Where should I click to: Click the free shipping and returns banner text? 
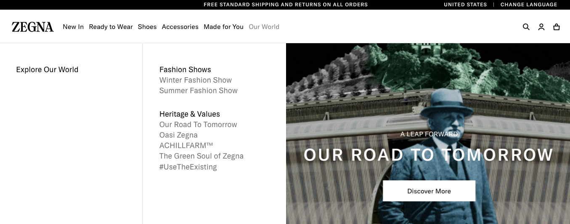point(286,5)
